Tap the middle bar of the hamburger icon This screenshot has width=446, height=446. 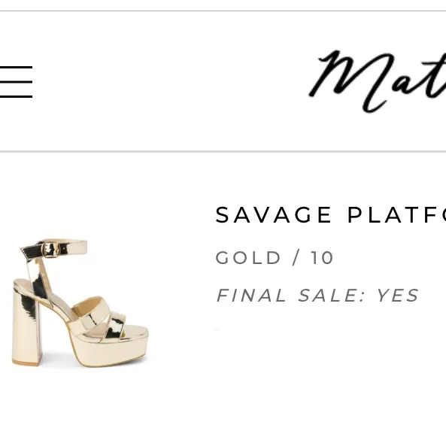[x=16, y=82]
